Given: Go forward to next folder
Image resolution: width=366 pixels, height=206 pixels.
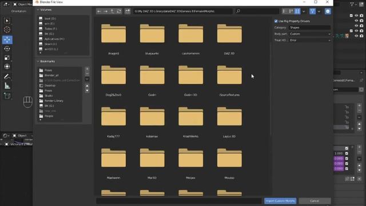Looking at the screenshot, I should tap(105, 11).
